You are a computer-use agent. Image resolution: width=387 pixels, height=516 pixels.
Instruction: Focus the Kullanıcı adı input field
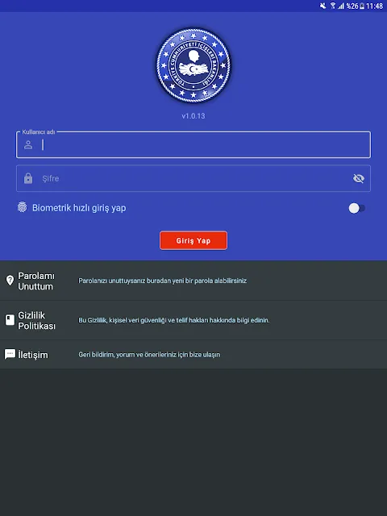(x=193, y=145)
